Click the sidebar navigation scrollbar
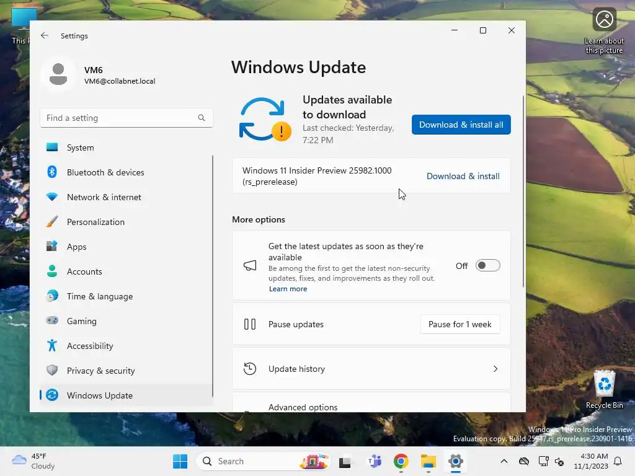This screenshot has height=476, width=635. point(213,276)
